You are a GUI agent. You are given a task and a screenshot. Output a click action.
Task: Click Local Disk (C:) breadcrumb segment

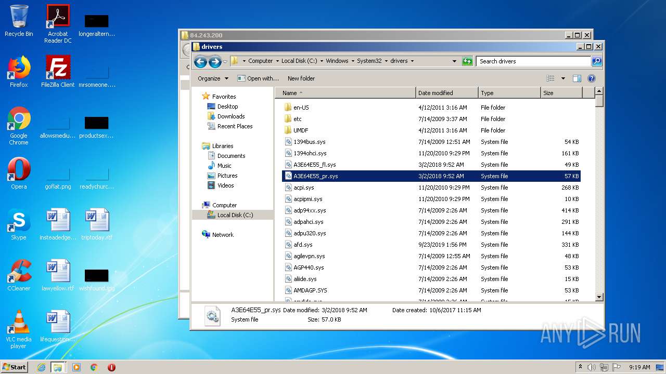[x=299, y=61]
